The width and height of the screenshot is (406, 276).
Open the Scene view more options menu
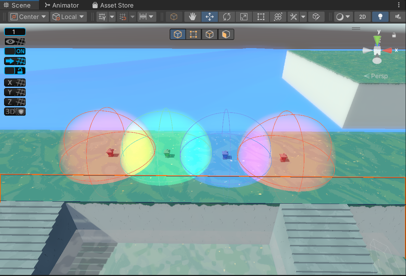coord(399,5)
